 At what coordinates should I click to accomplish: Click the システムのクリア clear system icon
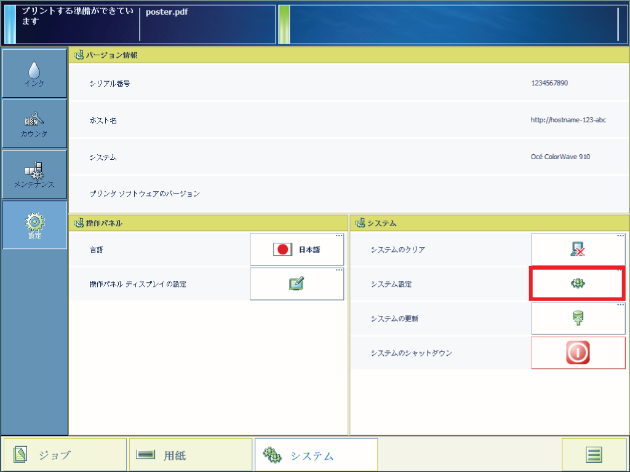[578, 250]
